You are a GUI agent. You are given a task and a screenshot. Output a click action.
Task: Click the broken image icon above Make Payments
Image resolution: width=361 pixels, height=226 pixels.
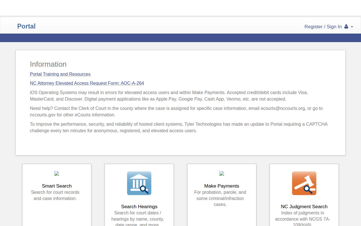click(x=222, y=173)
